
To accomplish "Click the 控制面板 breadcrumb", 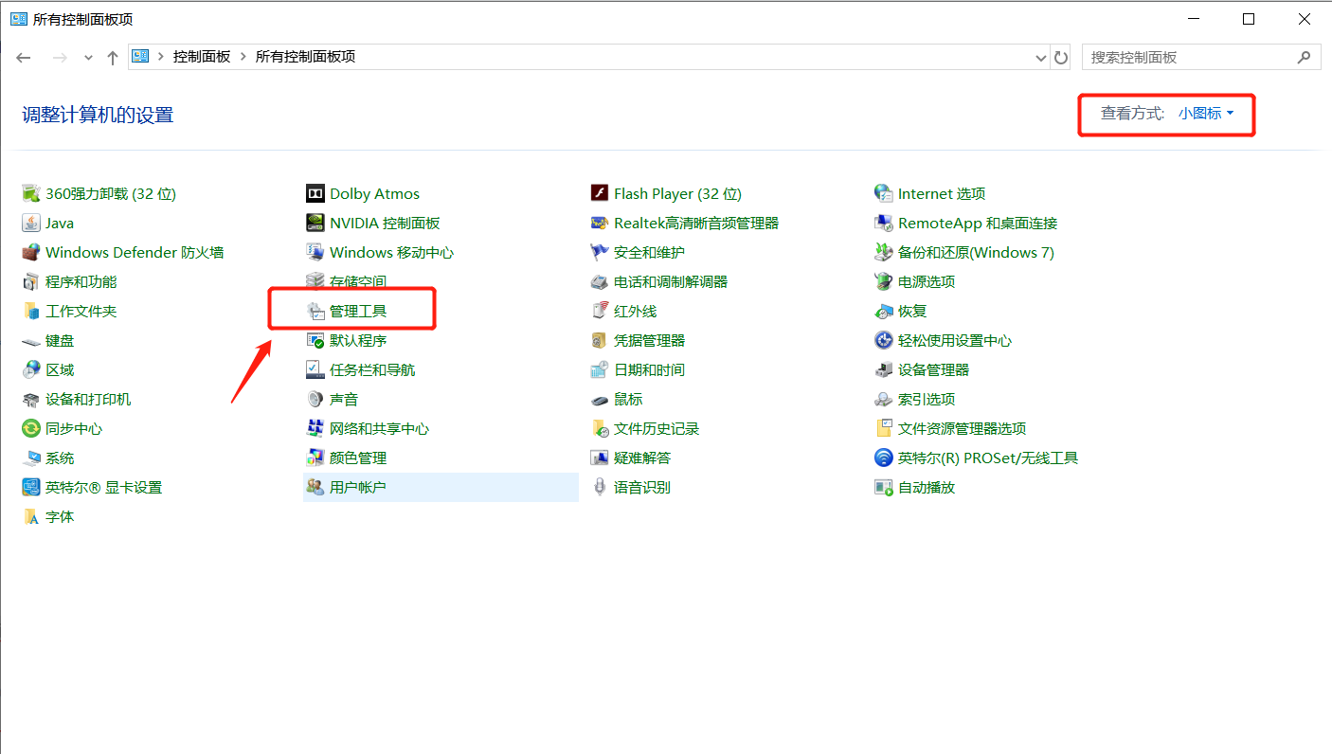I will pyautogui.click(x=202, y=57).
